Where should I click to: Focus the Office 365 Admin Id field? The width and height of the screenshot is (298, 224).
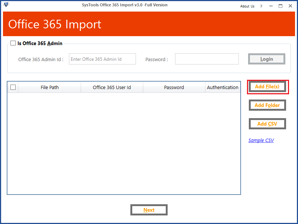[x=102, y=59]
